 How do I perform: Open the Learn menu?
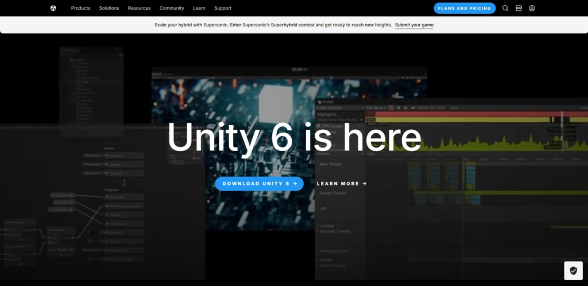[x=199, y=8]
